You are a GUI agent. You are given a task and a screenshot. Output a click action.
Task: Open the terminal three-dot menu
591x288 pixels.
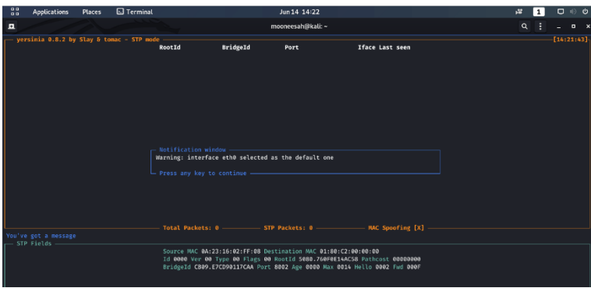point(540,26)
